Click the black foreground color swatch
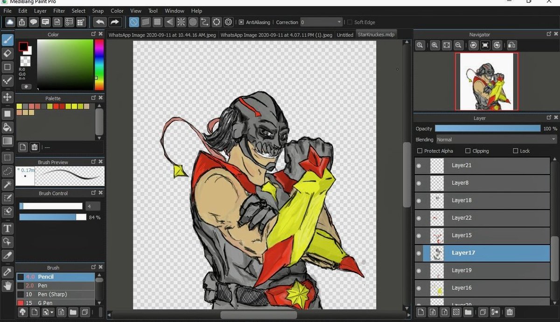Screen dimensions: 560x322 pyautogui.click(x=23, y=47)
